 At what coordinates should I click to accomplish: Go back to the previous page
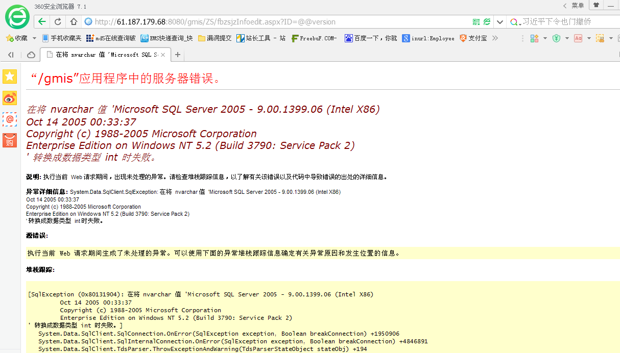[42, 21]
